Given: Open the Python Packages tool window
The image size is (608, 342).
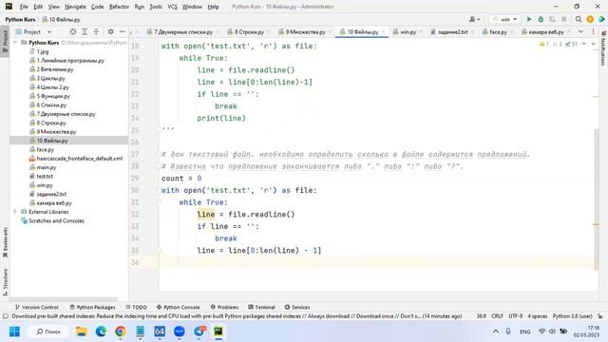Looking at the screenshot, I should coord(92,307).
